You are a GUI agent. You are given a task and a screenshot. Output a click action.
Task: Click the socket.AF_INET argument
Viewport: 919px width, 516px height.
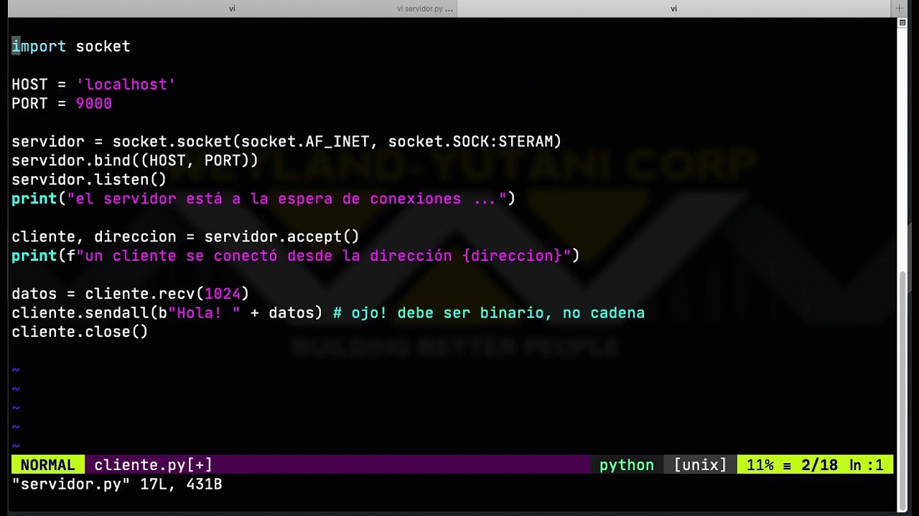(305, 142)
